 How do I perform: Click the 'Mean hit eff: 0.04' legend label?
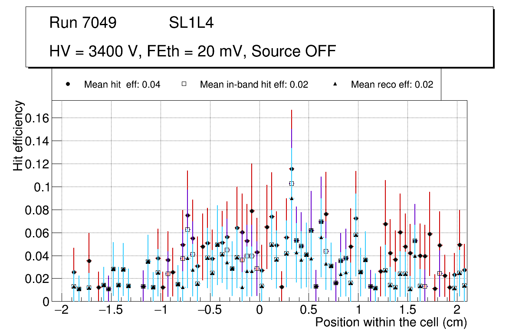click(x=122, y=85)
